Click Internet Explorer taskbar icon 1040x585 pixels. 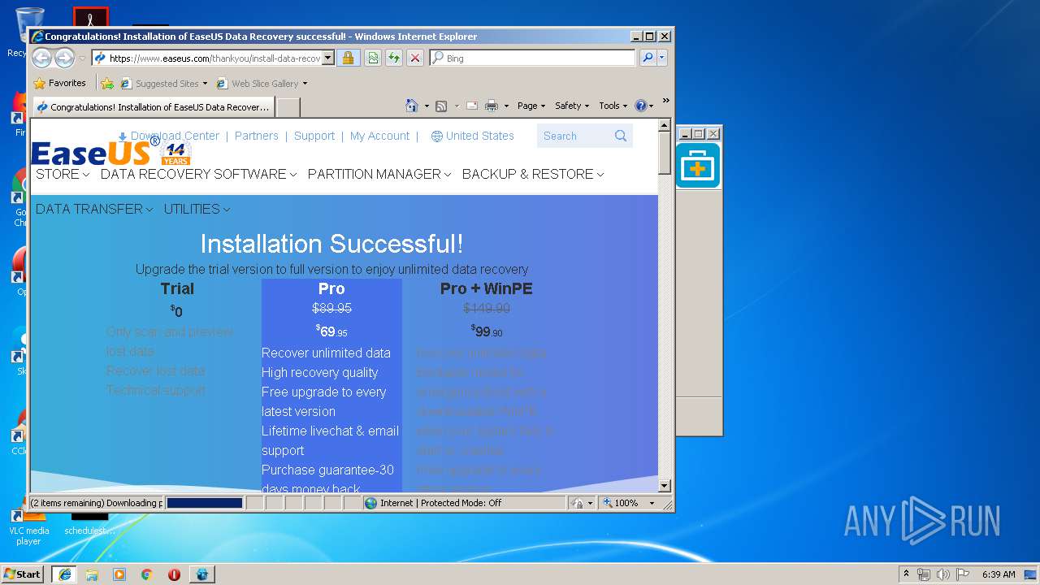coord(65,574)
